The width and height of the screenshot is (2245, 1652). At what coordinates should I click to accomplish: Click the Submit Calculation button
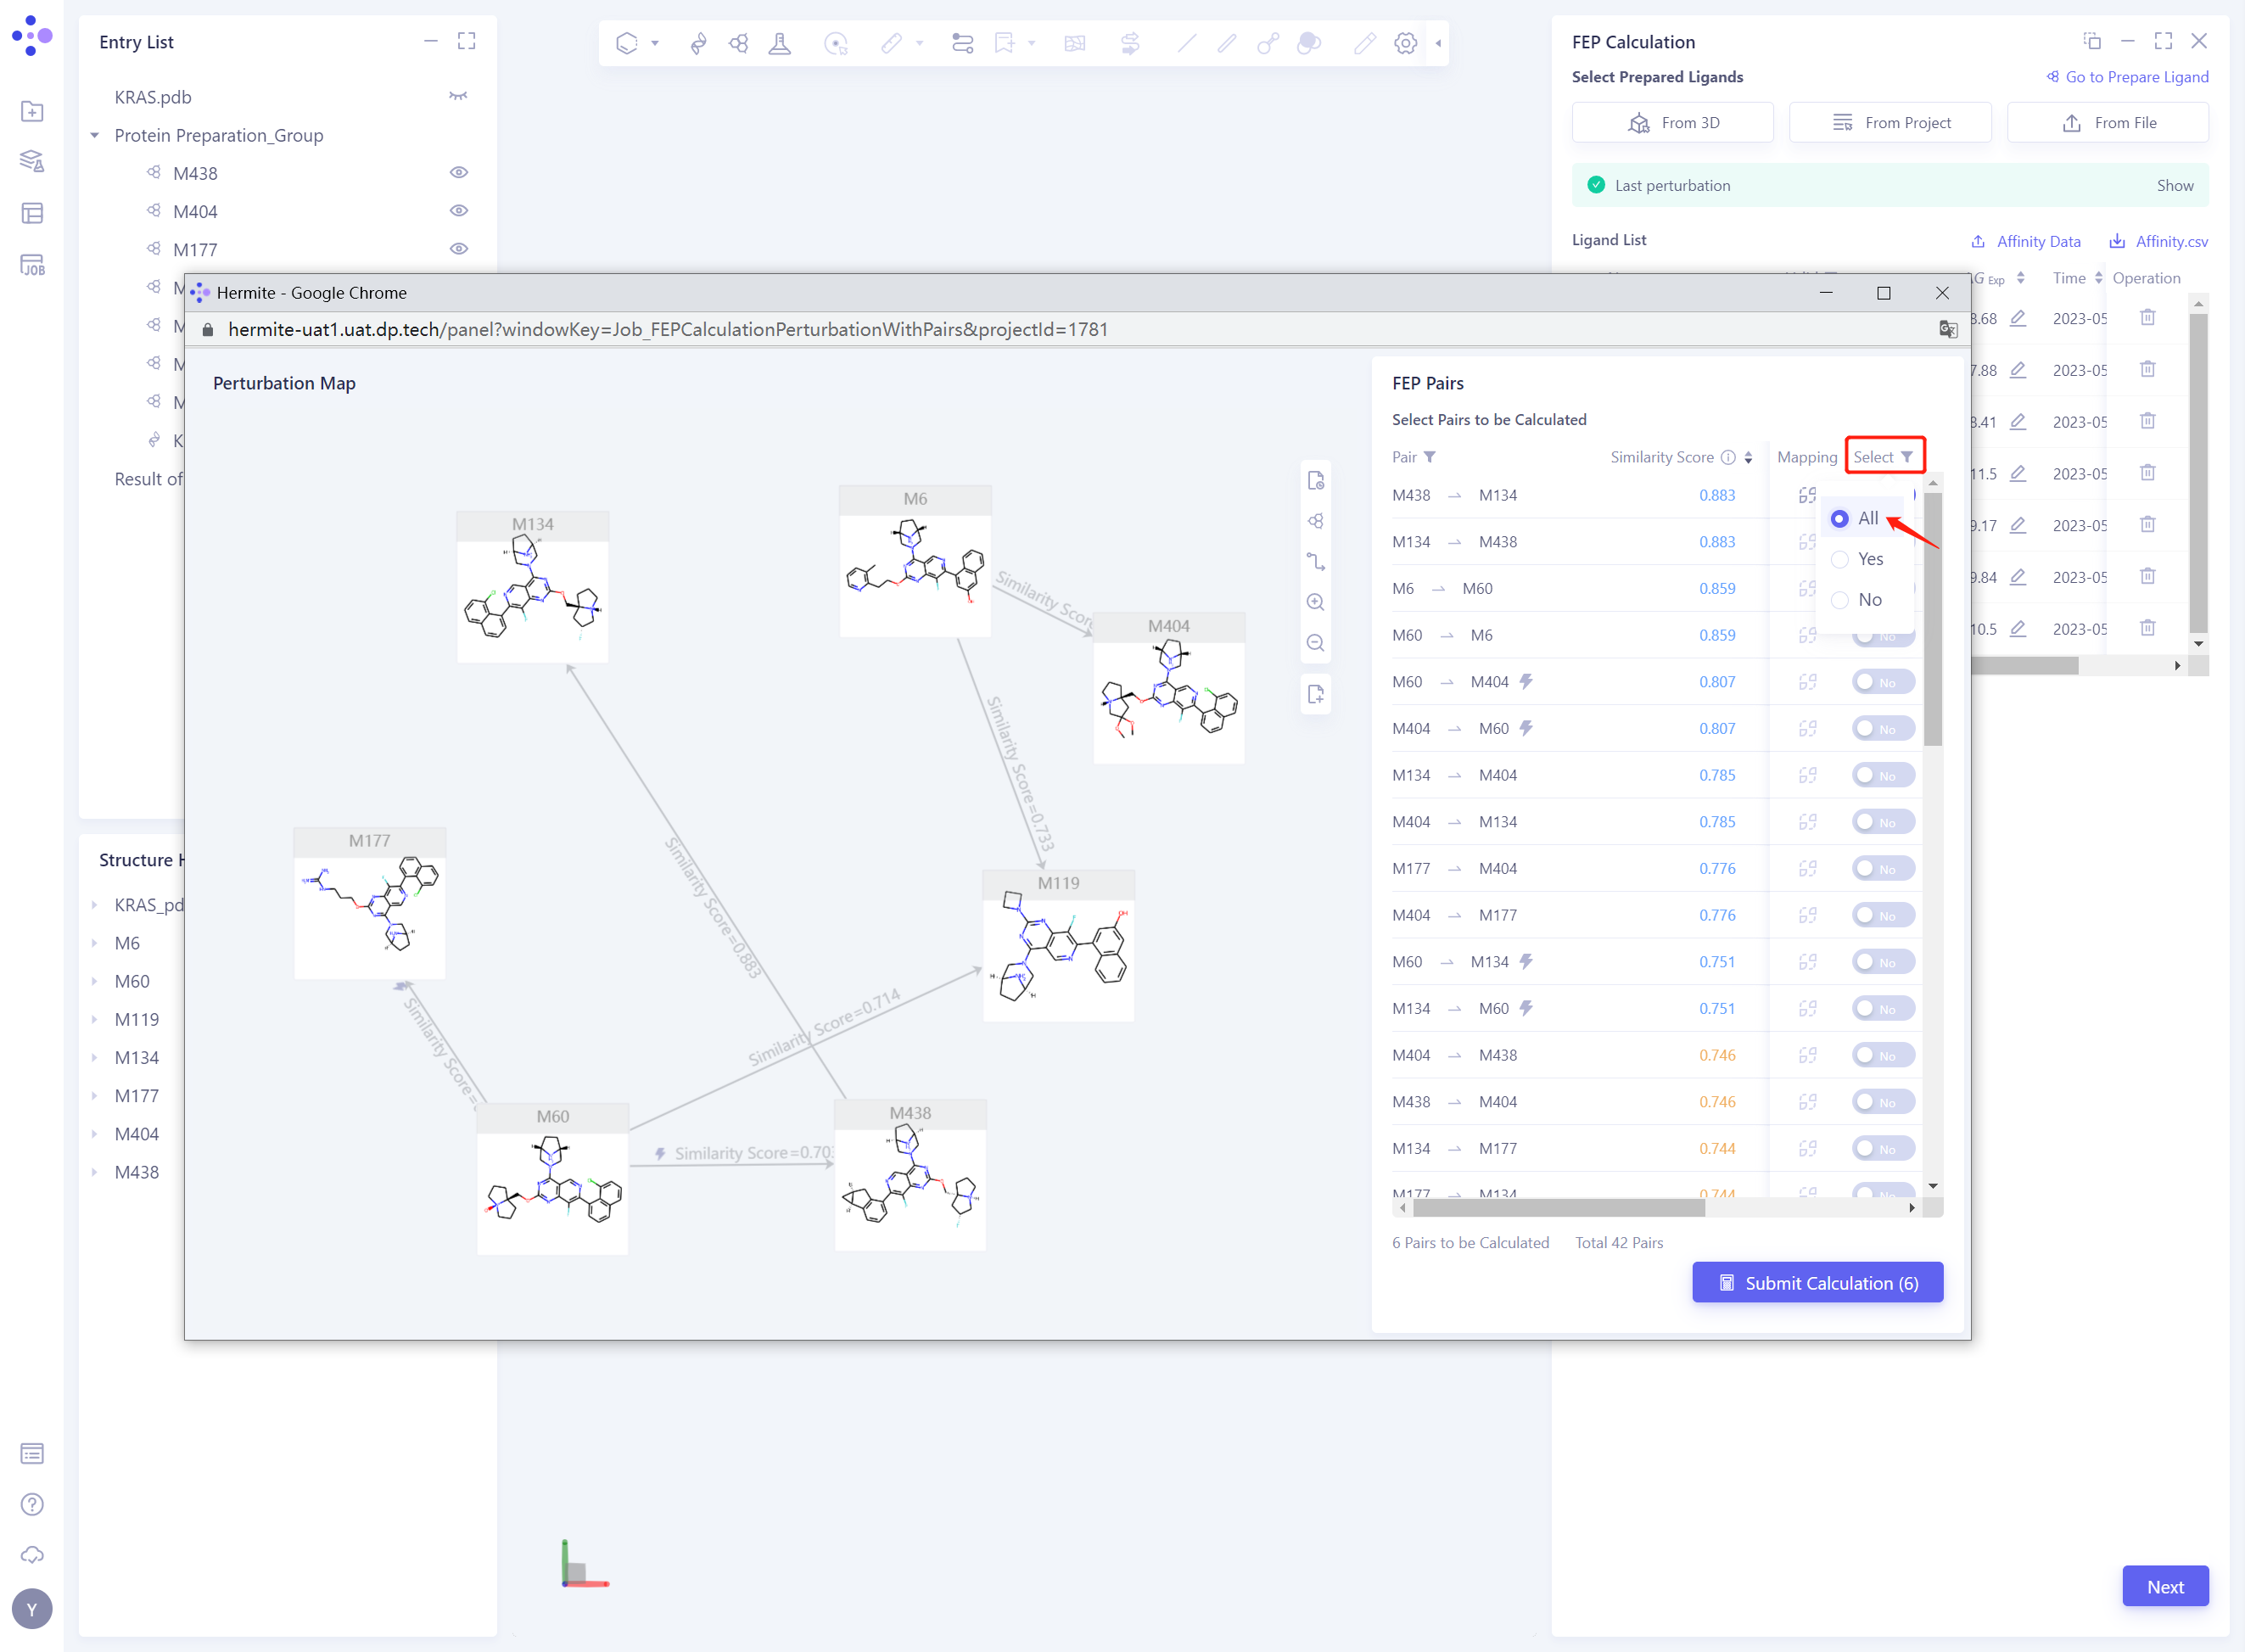coord(1817,1282)
